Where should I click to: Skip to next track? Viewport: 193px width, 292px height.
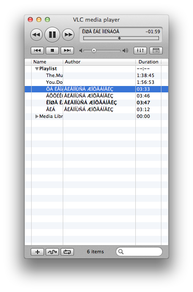[67, 51]
